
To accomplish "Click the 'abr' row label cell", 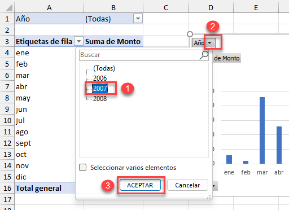I will 45,86.
